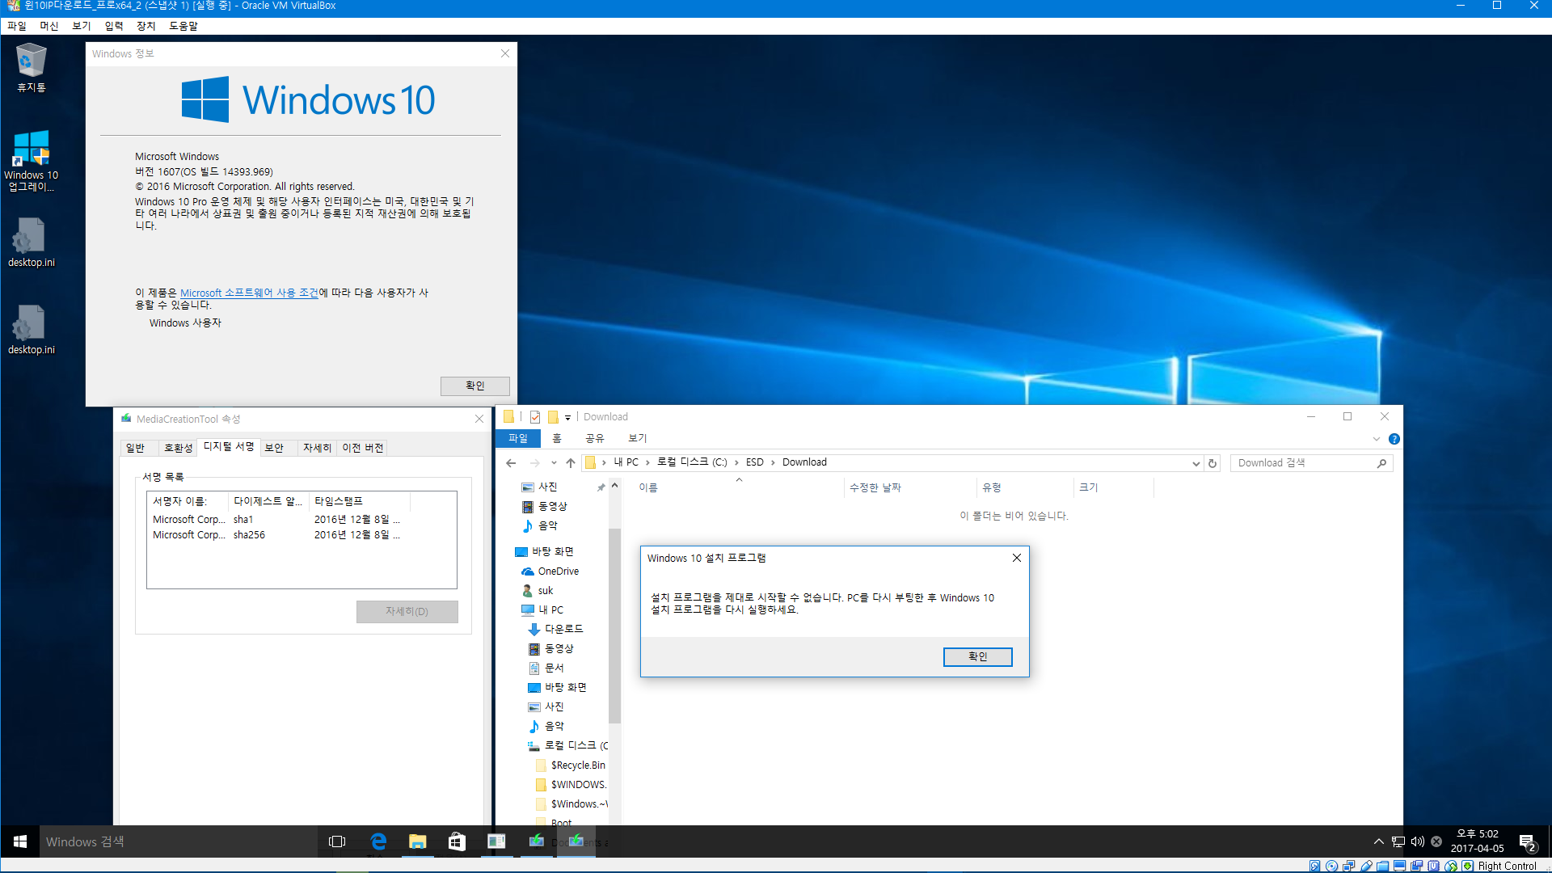Open VirtualBox 머신 menu

pyautogui.click(x=49, y=26)
